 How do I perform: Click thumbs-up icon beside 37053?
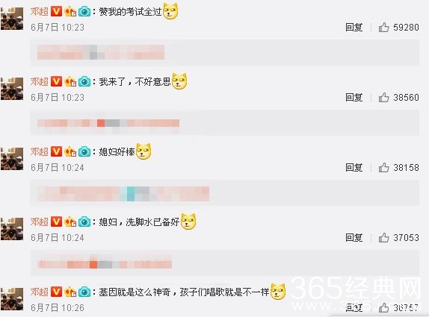(x=383, y=237)
